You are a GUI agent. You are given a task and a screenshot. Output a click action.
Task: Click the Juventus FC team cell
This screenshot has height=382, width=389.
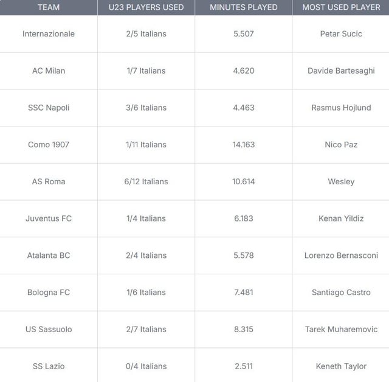[x=49, y=218]
